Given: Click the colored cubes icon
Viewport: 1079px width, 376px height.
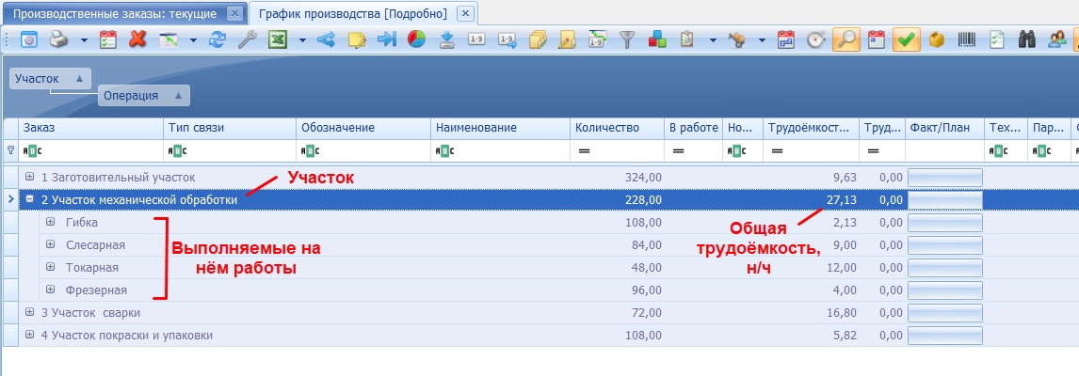Looking at the screenshot, I should [657, 39].
